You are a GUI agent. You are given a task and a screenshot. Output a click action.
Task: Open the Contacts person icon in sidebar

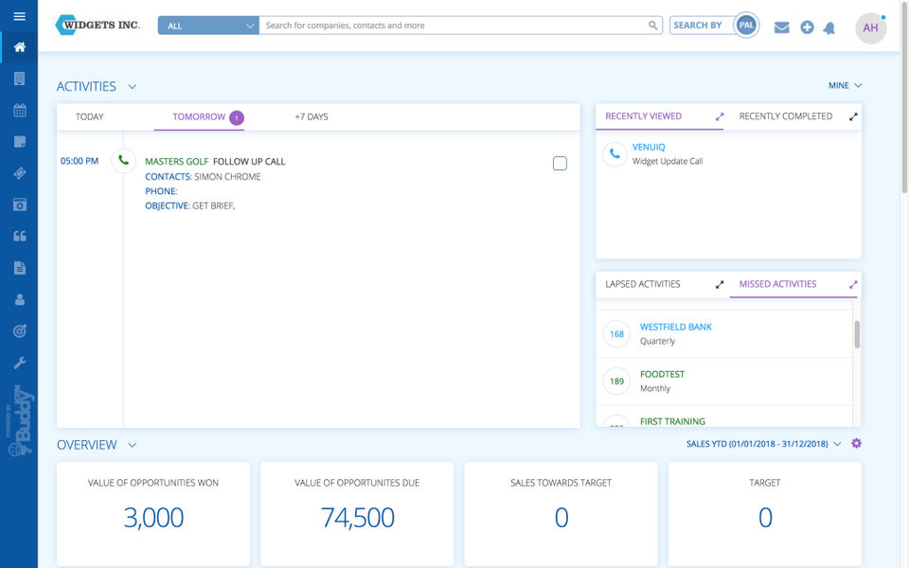pyautogui.click(x=20, y=299)
